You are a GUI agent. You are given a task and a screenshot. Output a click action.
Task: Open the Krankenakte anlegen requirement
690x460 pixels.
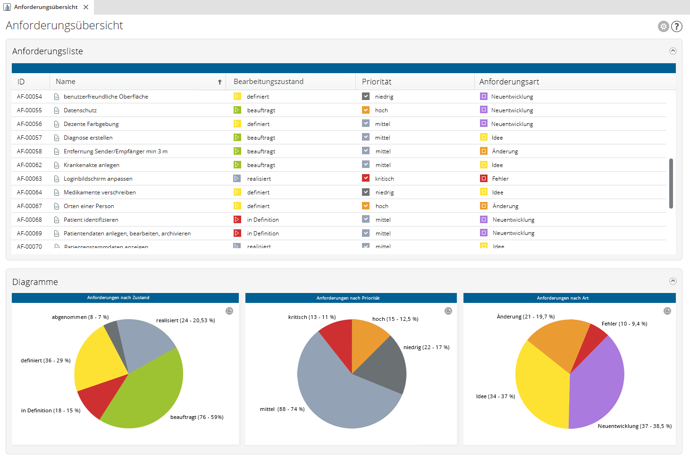[92, 165]
